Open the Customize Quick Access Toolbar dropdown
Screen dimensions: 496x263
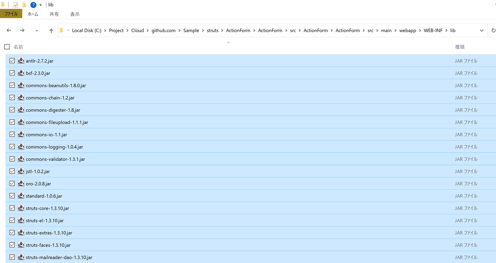coord(41,5)
